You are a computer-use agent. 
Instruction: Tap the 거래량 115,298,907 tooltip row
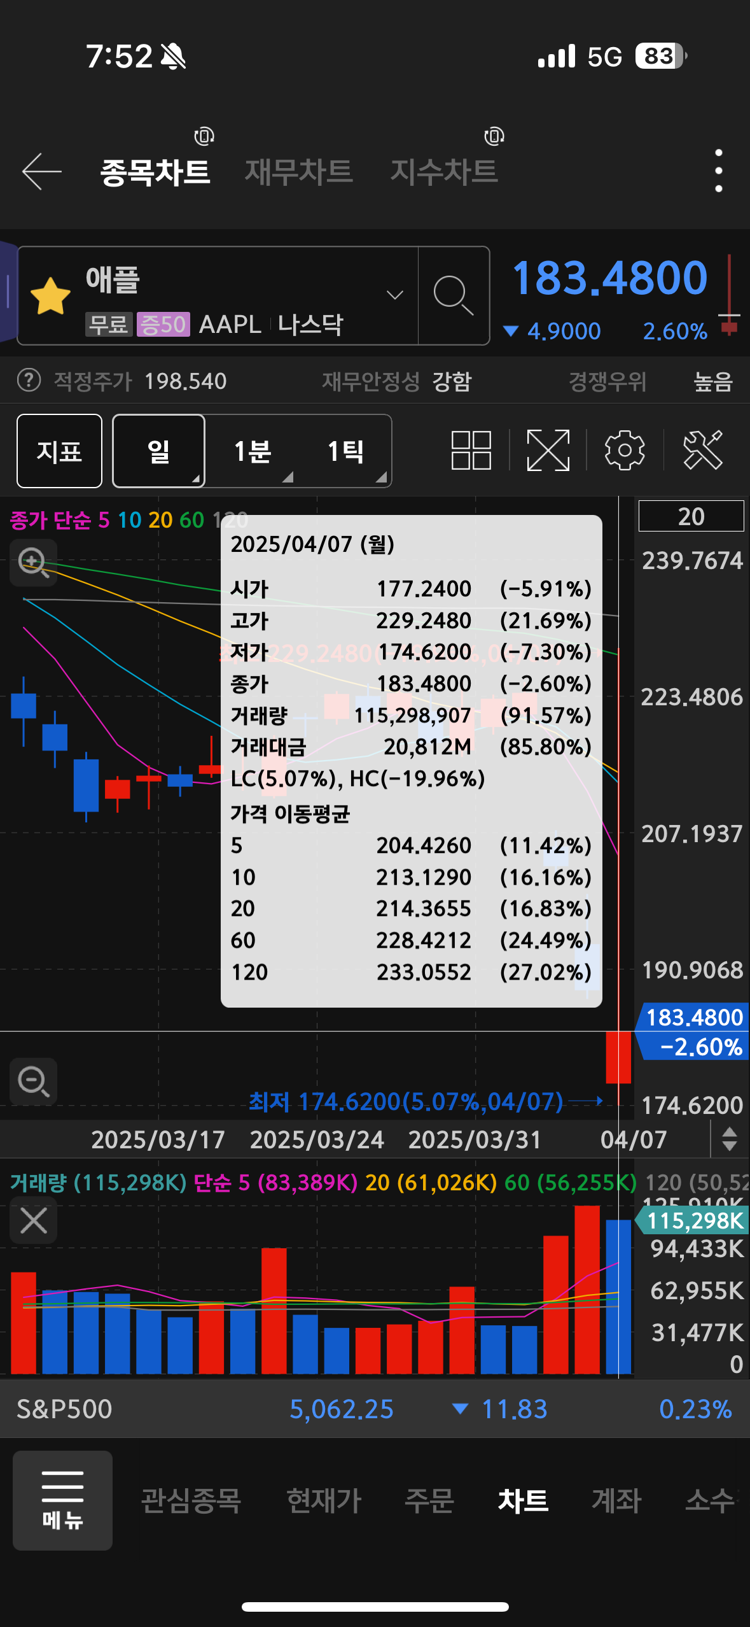pyautogui.click(x=411, y=715)
